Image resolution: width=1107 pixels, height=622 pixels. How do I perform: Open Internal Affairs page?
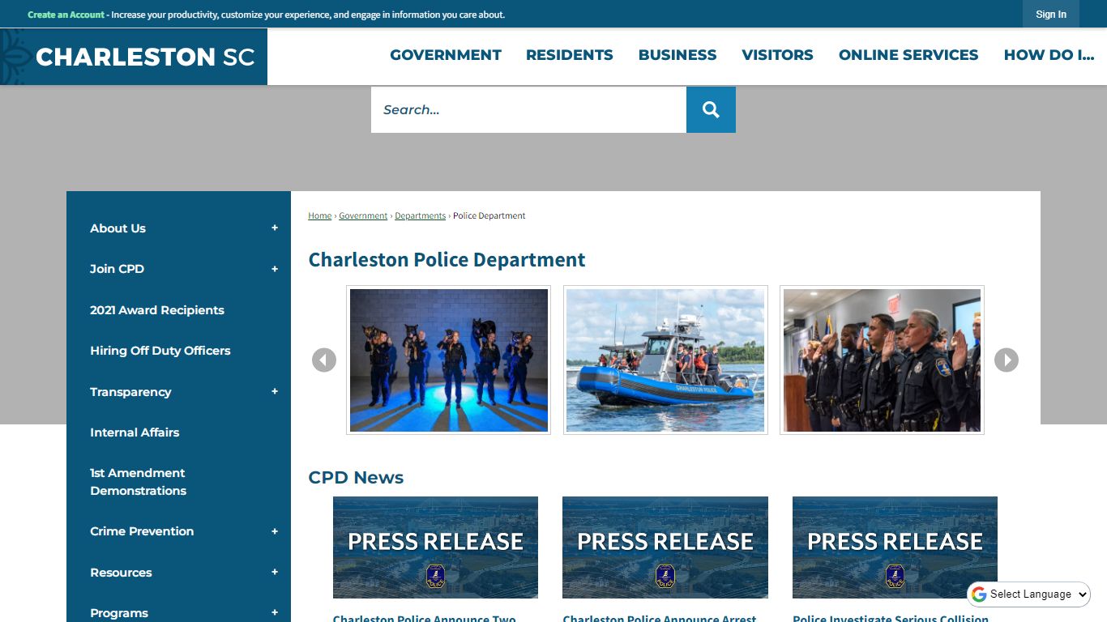point(135,432)
